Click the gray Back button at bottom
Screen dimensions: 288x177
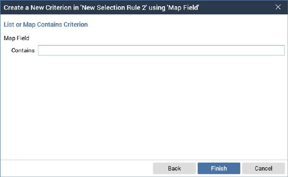click(174, 168)
